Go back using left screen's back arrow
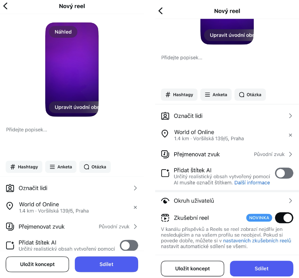Image resolution: width=299 pixels, height=278 pixels. coord(6,6)
